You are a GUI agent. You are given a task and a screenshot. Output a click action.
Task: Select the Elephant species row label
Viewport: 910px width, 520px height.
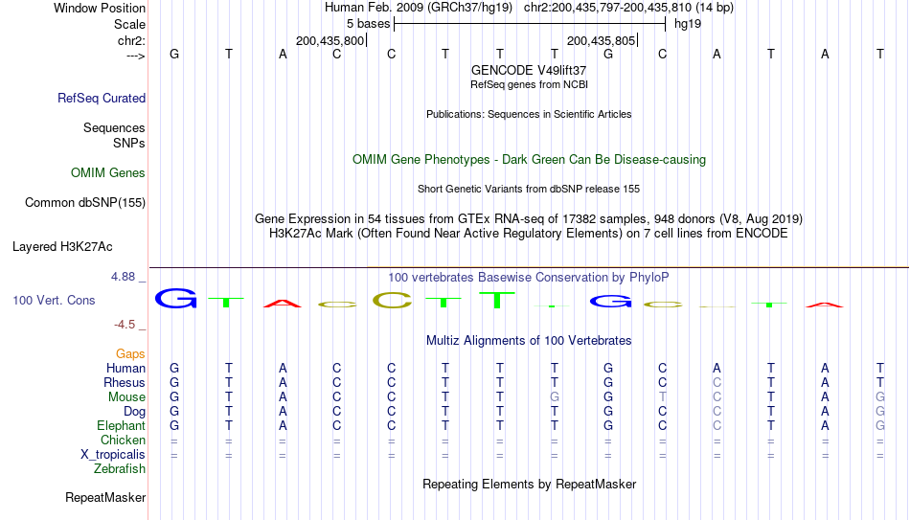tap(121, 425)
